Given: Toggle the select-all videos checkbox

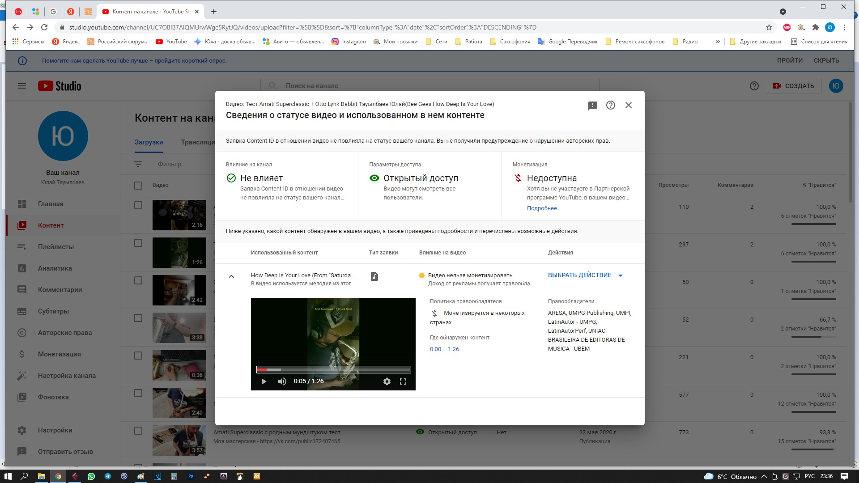Looking at the screenshot, I should coord(138,185).
